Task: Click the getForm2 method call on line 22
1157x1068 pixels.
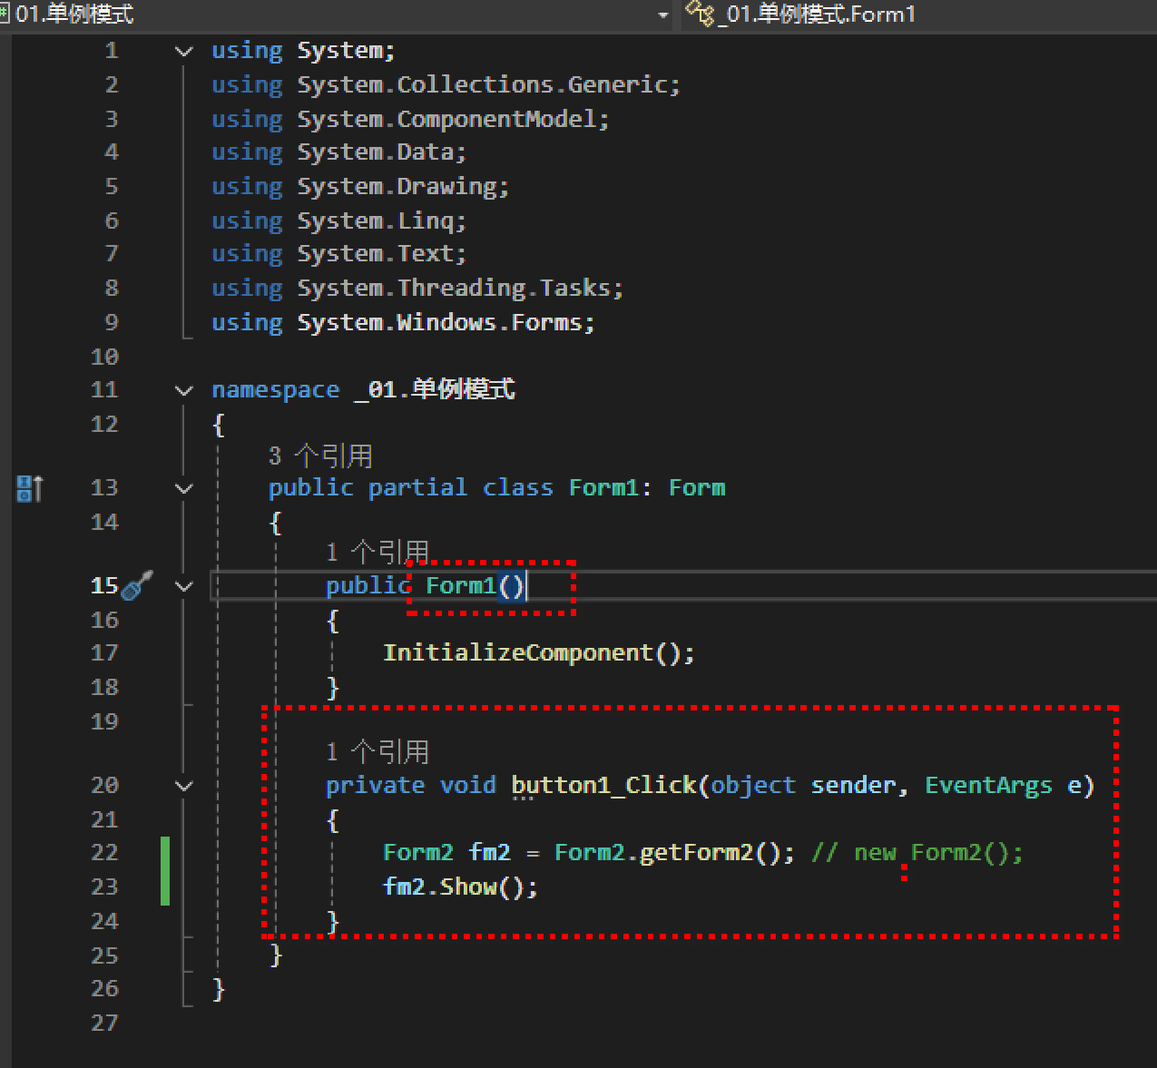Action: point(696,853)
